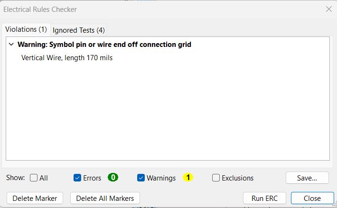Click the green errors count badge
Image resolution: width=337 pixels, height=208 pixels.
(113, 177)
